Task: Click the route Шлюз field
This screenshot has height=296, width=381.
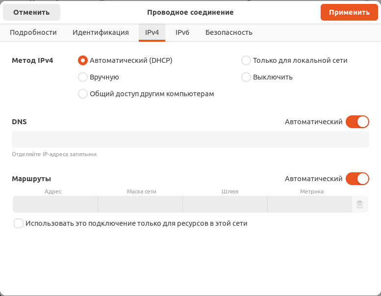Action: point(225,204)
